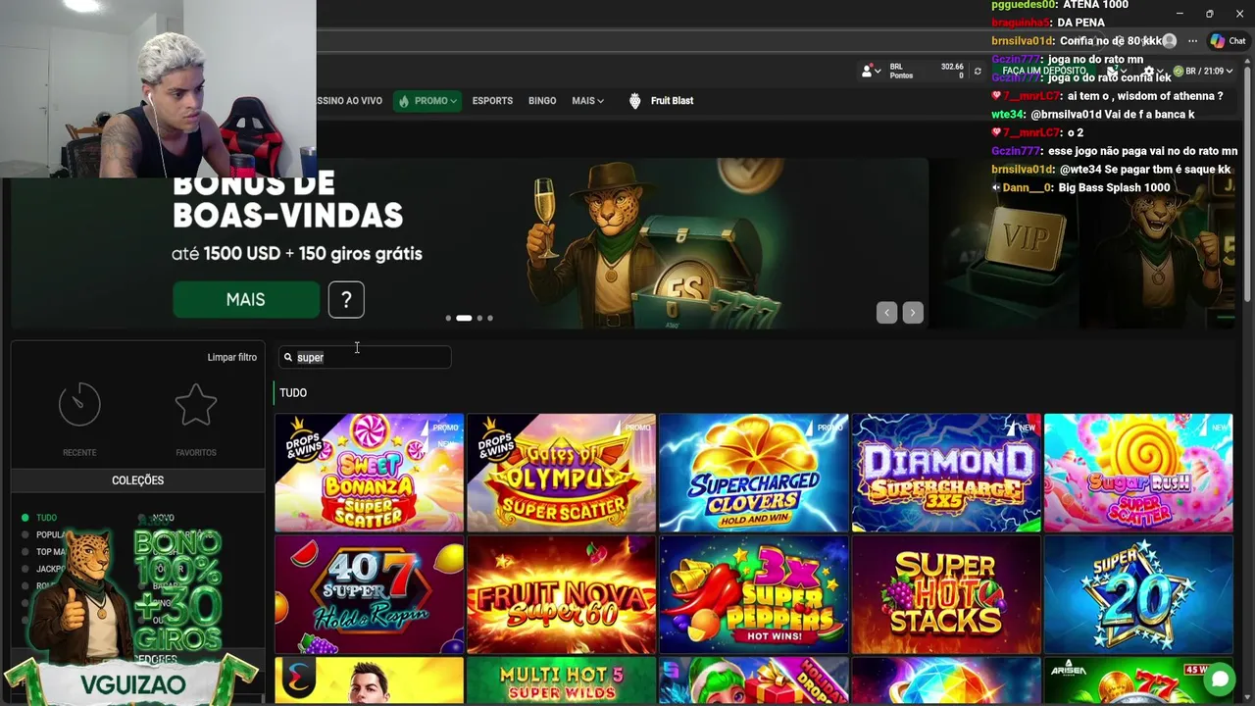
Task: Open the Favoritos star icon
Action: [196, 404]
